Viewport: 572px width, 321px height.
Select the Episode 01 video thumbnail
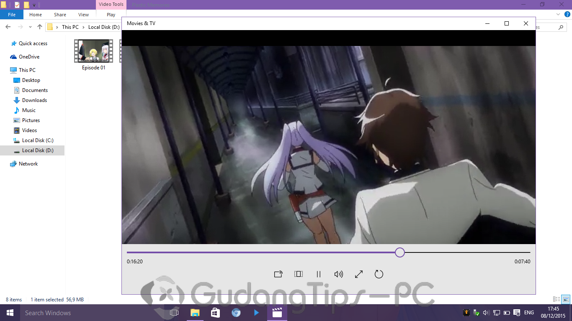click(93, 51)
